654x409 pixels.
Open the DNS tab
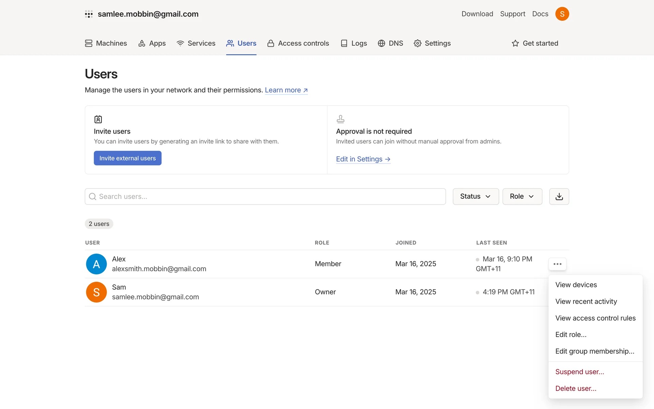click(x=390, y=43)
